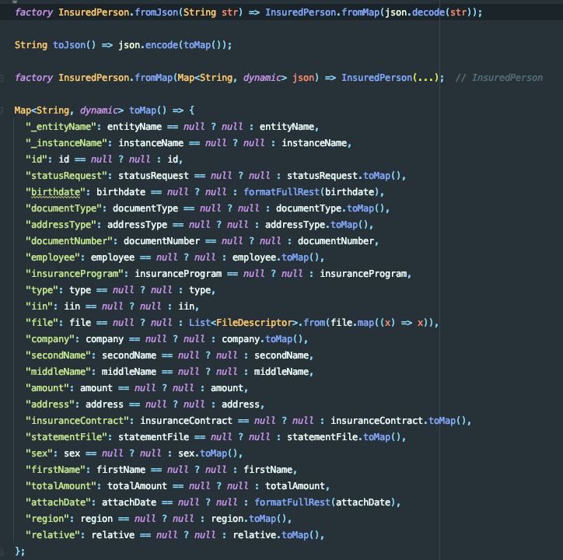Click the "type" key string
This screenshot has height=560, width=563.
pyautogui.click(x=42, y=290)
